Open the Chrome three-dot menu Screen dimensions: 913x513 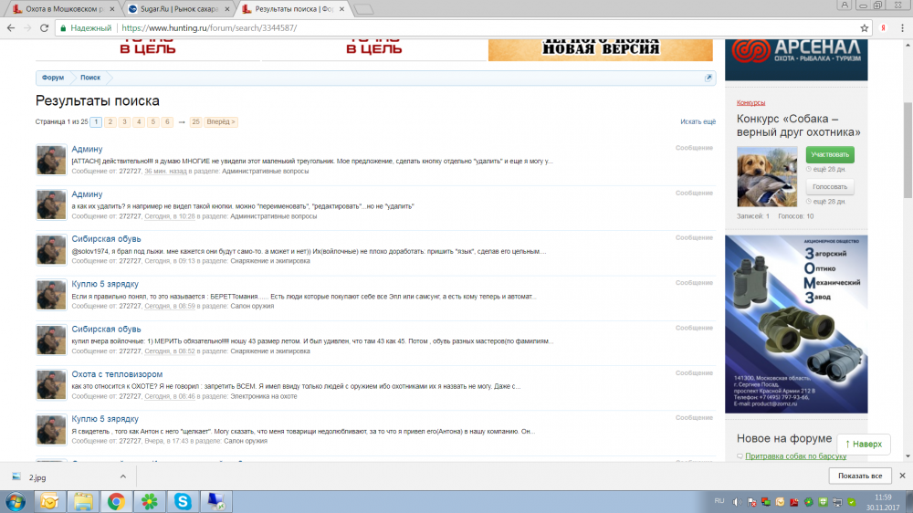[901, 28]
